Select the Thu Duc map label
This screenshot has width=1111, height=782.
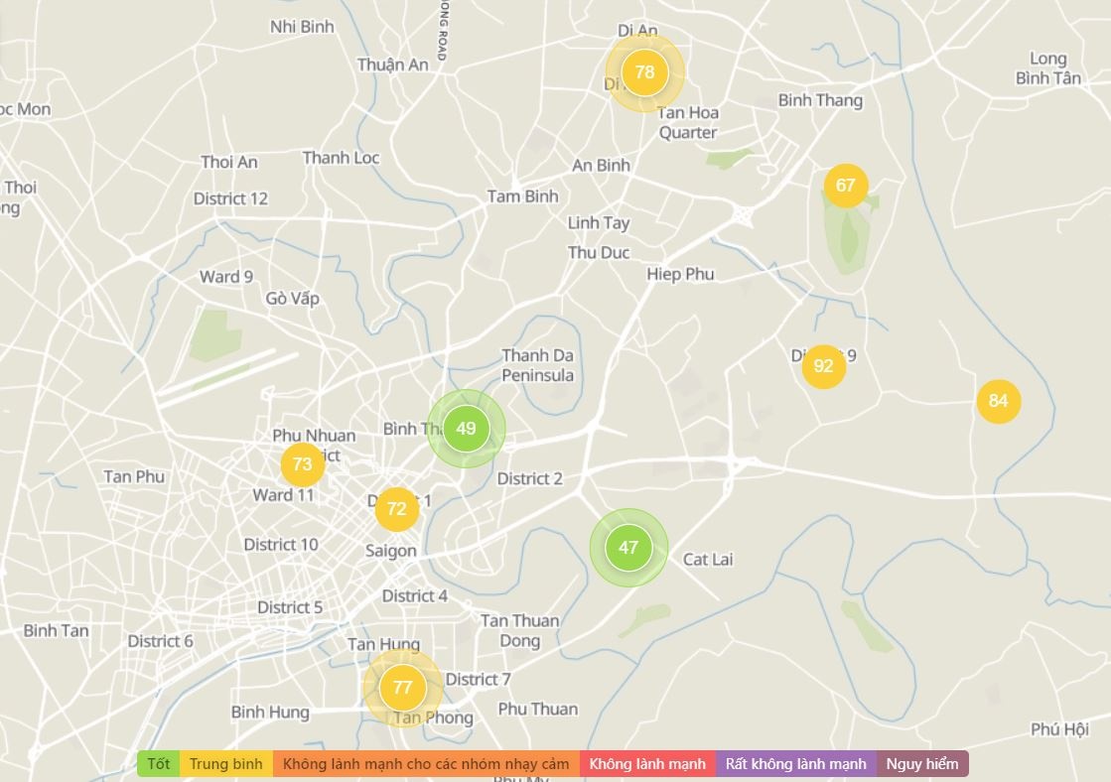point(599,253)
